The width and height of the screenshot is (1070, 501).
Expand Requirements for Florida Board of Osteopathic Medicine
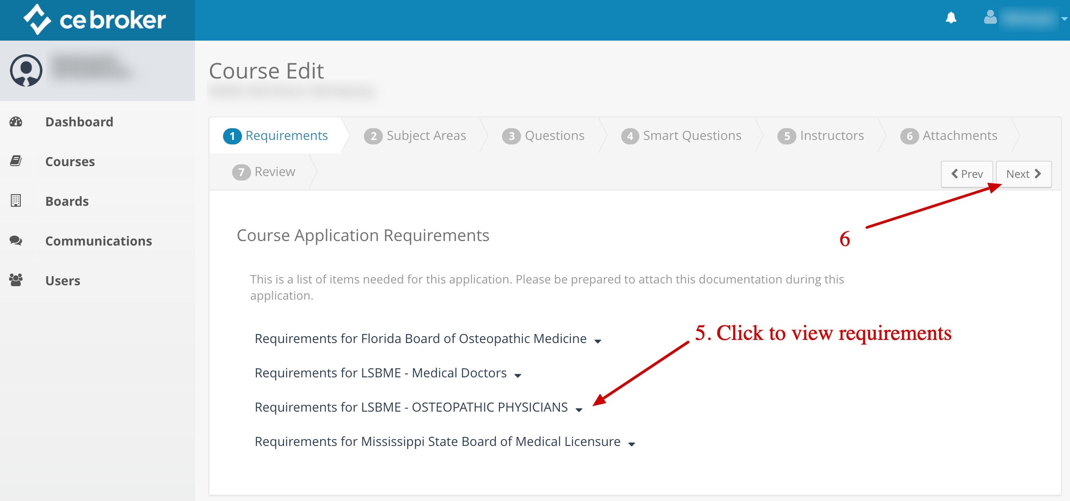tap(428, 339)
